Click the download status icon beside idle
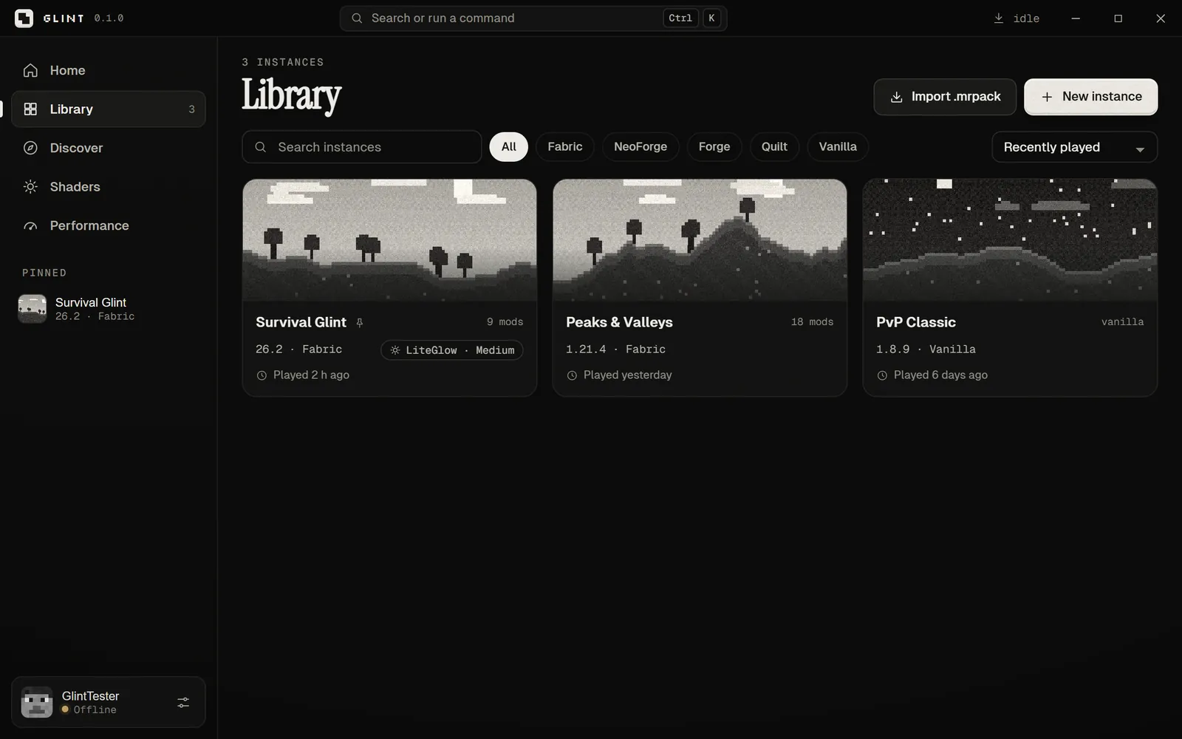This screenshot has height=739, width=1182. (999, 18)
